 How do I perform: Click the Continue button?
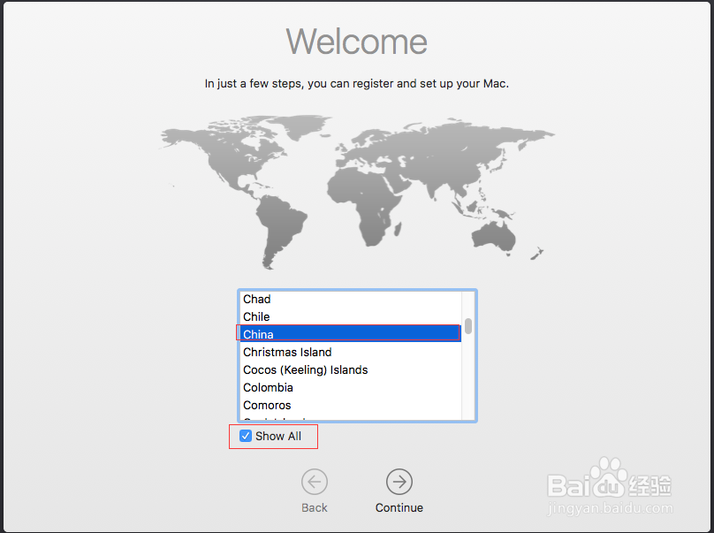[399, 491]
